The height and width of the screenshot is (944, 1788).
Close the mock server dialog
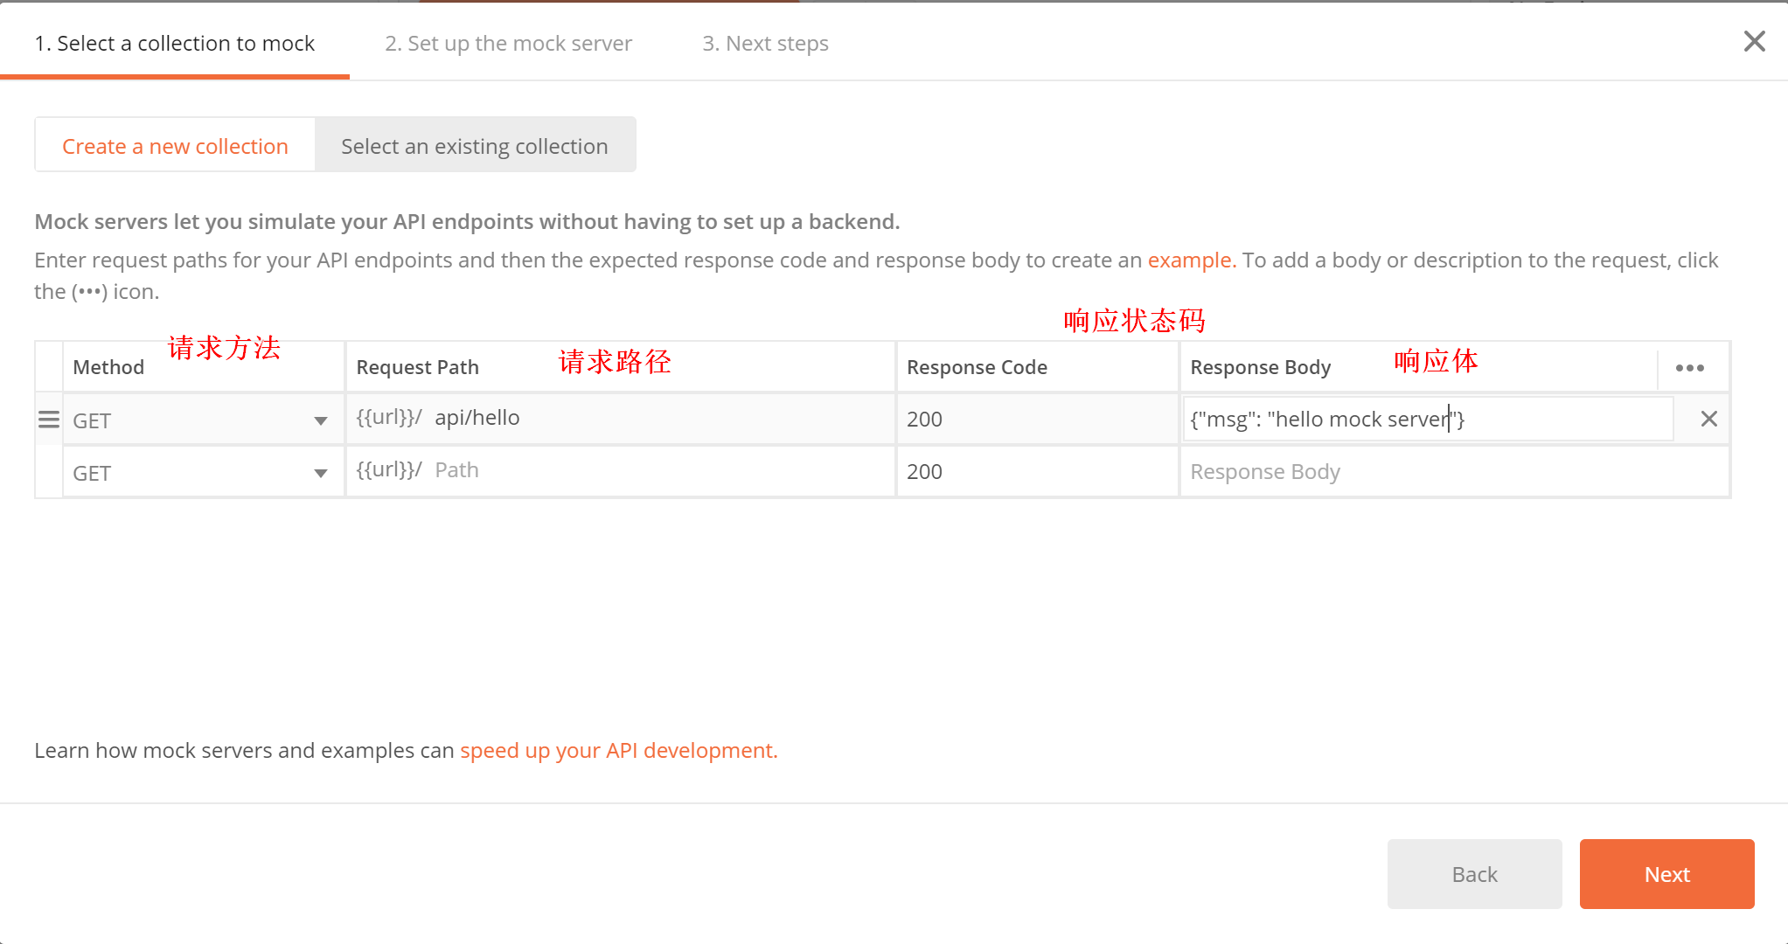1754,41
